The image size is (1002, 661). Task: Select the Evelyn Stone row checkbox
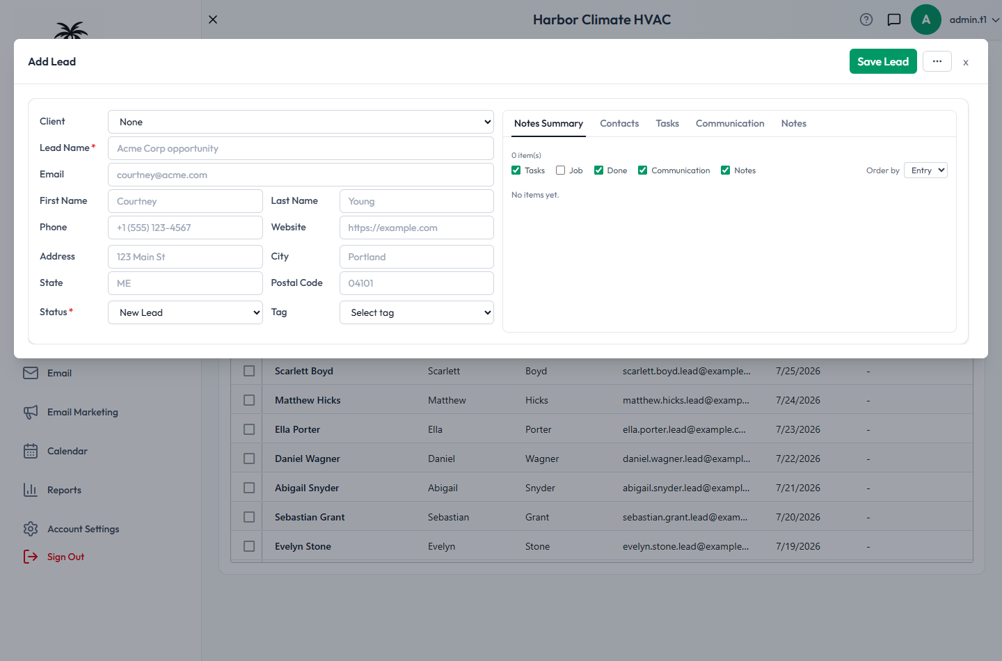pyautogui.click(x=249, y=546)
